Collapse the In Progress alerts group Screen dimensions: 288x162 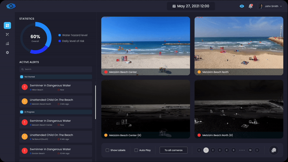point(56,112)
